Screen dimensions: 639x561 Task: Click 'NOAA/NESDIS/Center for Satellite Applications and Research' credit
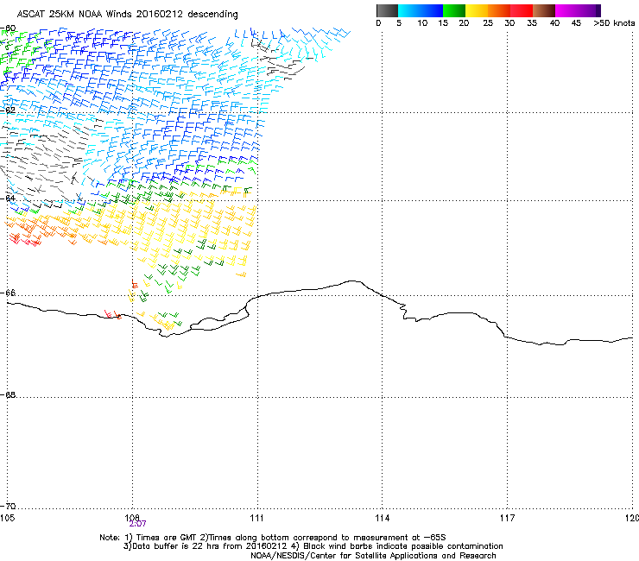point(373,556)
